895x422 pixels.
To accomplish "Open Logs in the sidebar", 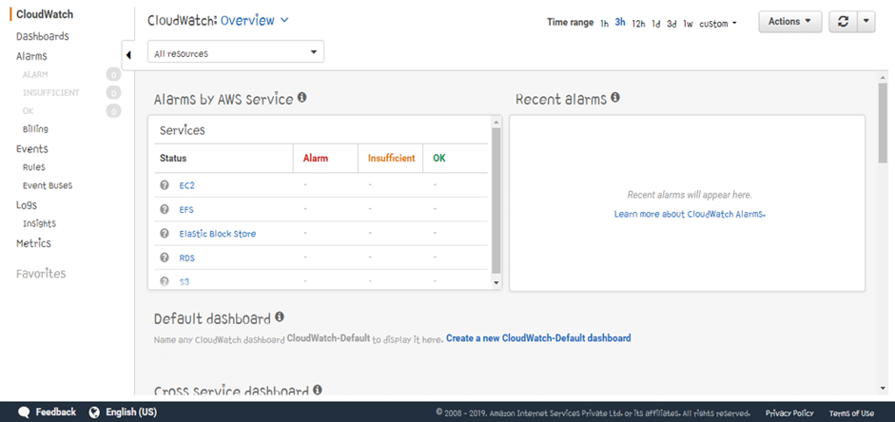I will (27, 205).
